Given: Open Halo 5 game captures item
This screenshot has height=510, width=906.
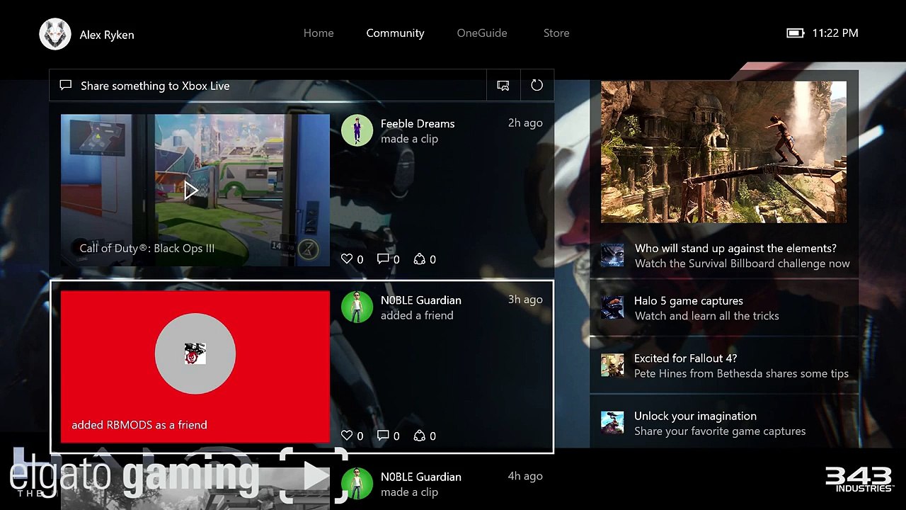Looking at the screenshot, I should (724, 308).
